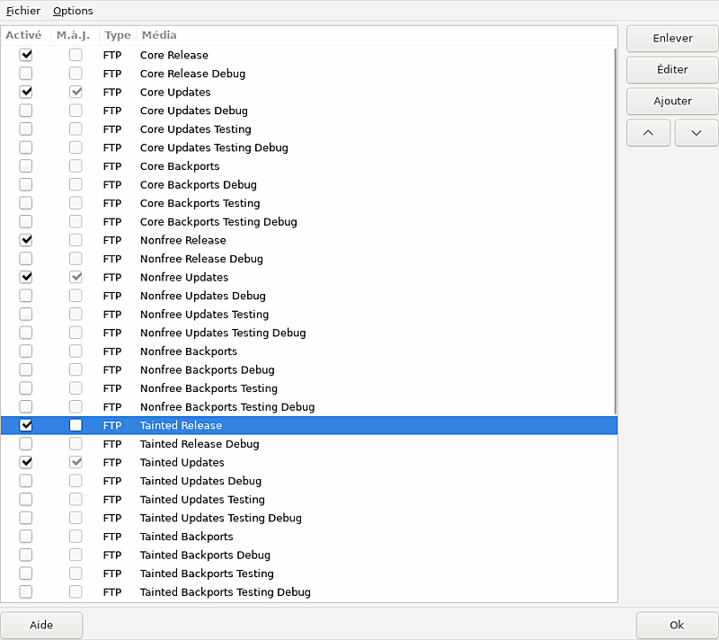Select the Nonfree Release row

[182, 240]
